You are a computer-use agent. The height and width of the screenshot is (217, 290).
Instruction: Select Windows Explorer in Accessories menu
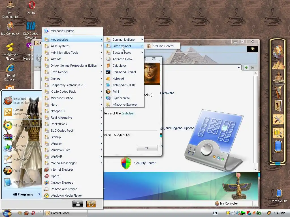(124, 105)
